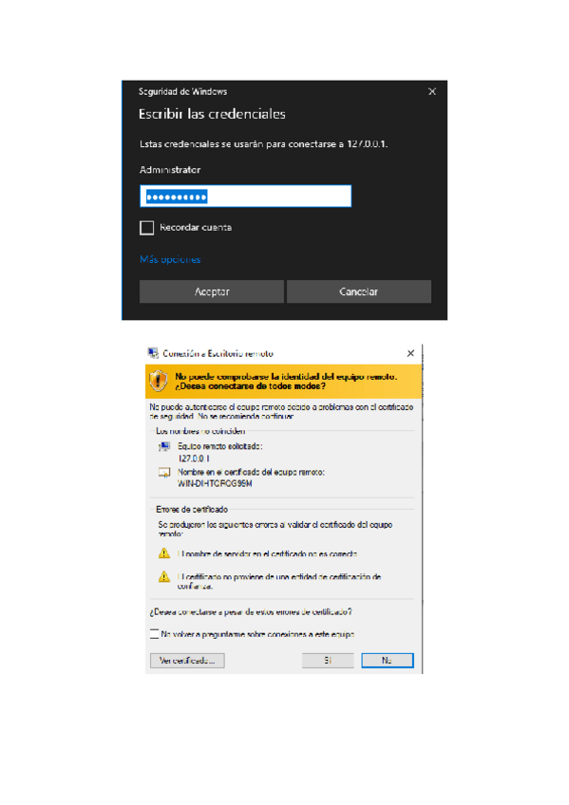569x805 pixels.
Task: Enable the Recordar cuenta checkbox
Action: (x=147, y=228)
